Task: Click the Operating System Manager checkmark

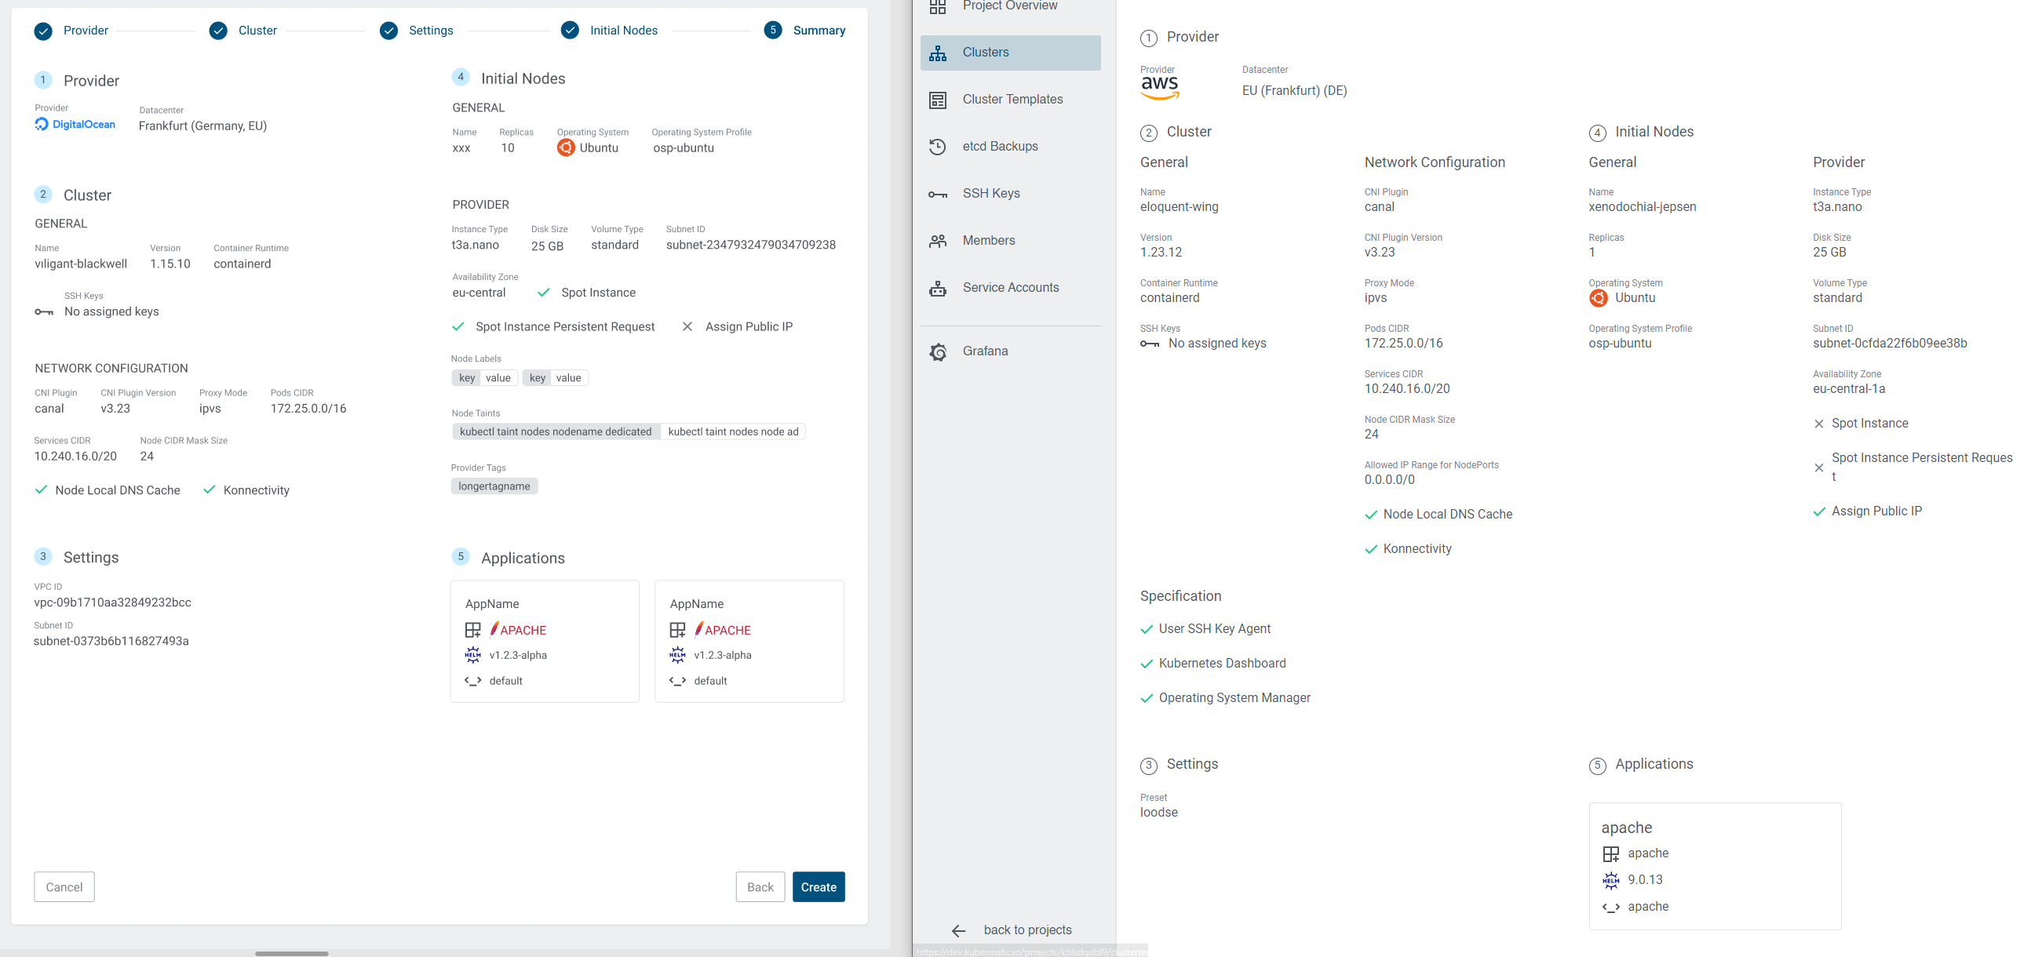Action: tap(1147, 699)
